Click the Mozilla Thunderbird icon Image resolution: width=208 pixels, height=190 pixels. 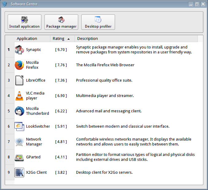click(x=19, y=111)
